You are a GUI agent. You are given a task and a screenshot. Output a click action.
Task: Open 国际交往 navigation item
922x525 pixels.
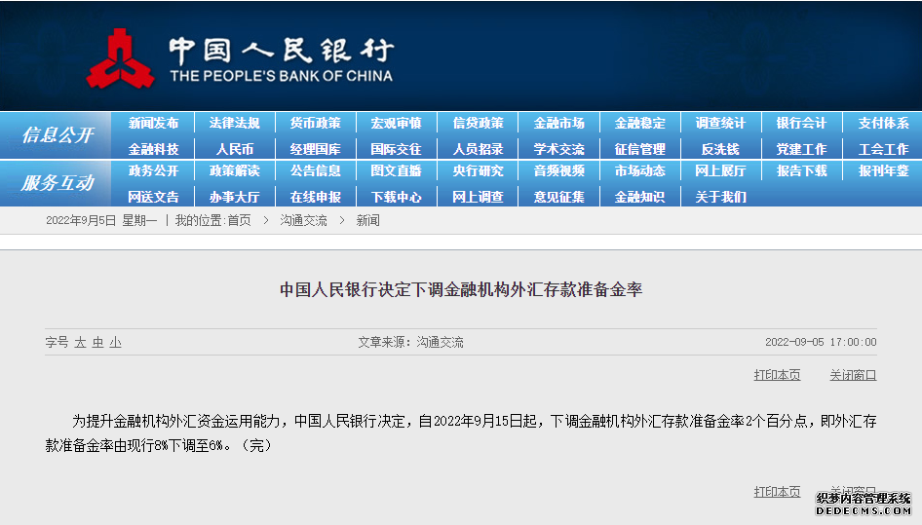[397, 149]
